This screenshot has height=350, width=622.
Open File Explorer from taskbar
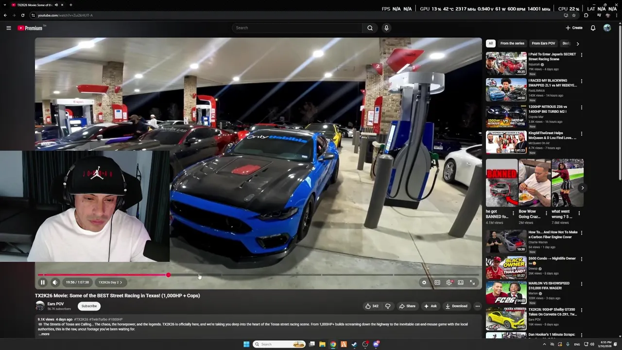coord(322,344)
